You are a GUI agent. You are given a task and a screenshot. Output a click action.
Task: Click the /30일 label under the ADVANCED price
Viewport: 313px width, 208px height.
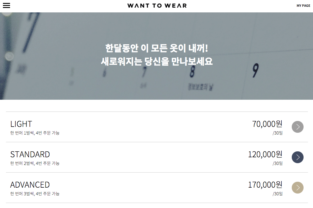tap(278, 194)
